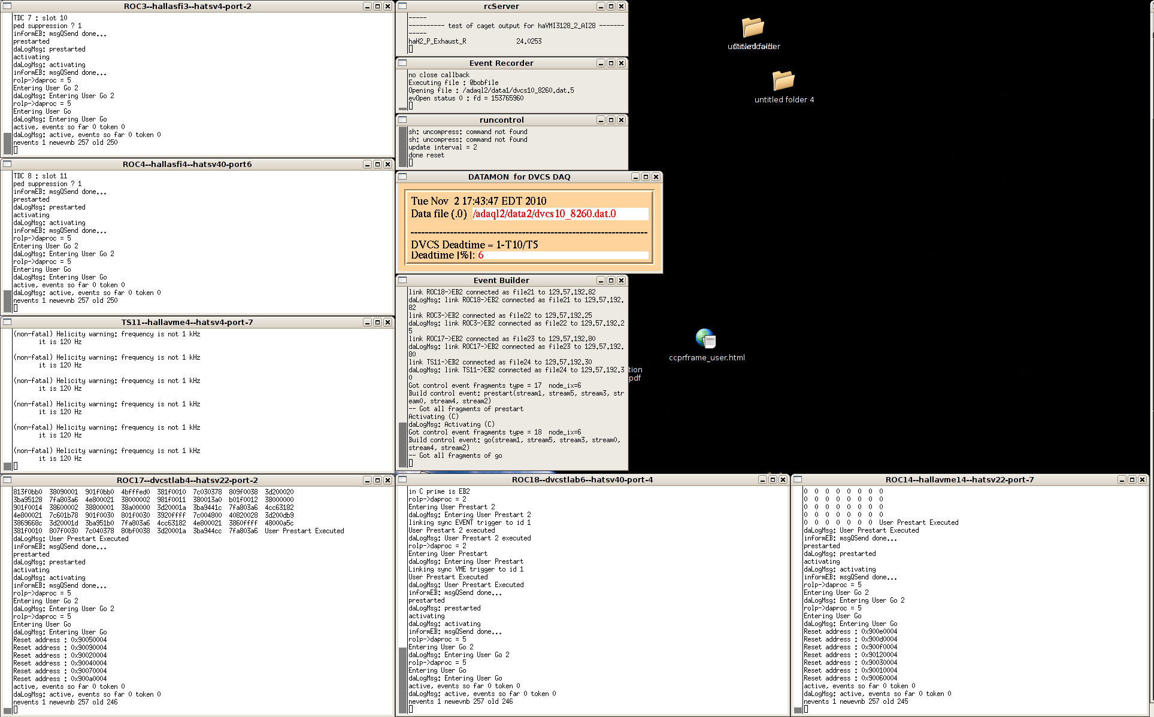The width and height of the screenshot is (1154, 717).
Task: Select the overlapping untitled folder desktop icon
Action: (x=753, y=33)
